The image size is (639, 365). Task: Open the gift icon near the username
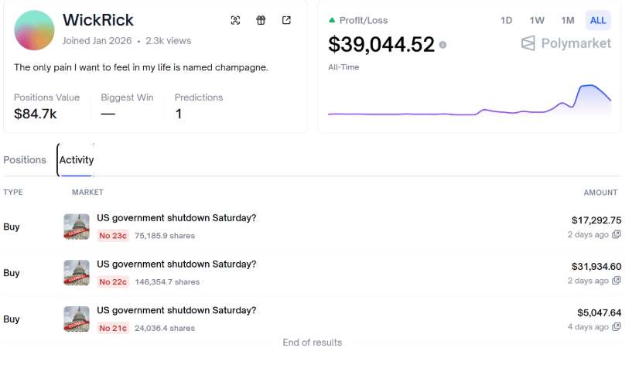click(261, 20)
